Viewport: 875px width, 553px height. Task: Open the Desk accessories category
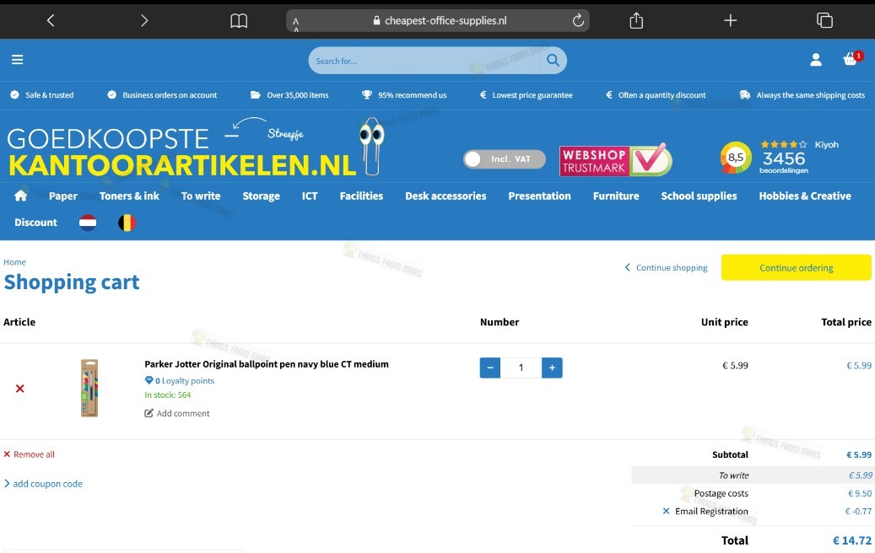pos(446,196)
